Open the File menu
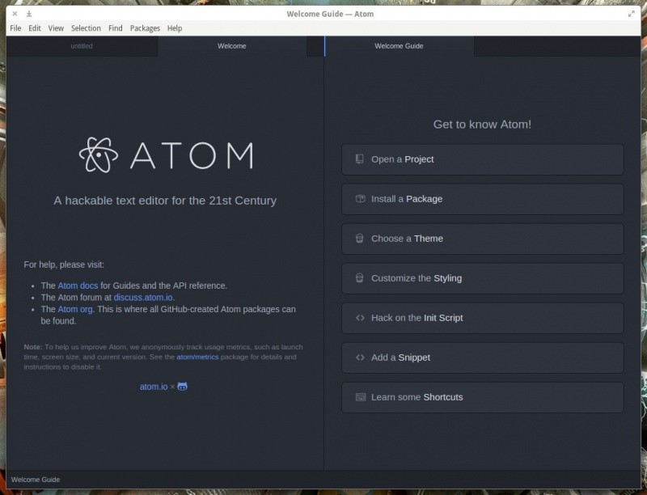The width and height of the screenshot is (647, 495). pos(15,28)
